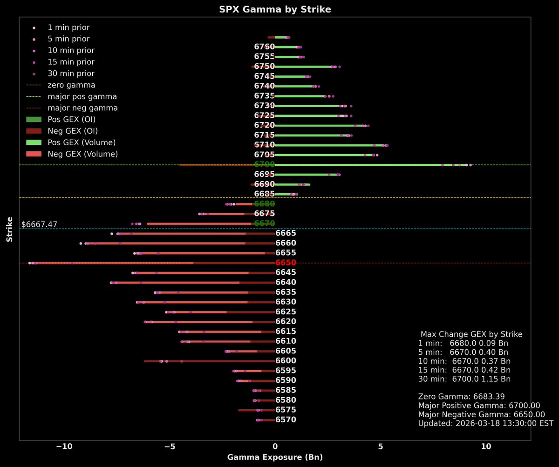Select the 'major neg gamma' dashed line symbol
This screenshot has height=467, width=559.
click(x=33, y=108)
